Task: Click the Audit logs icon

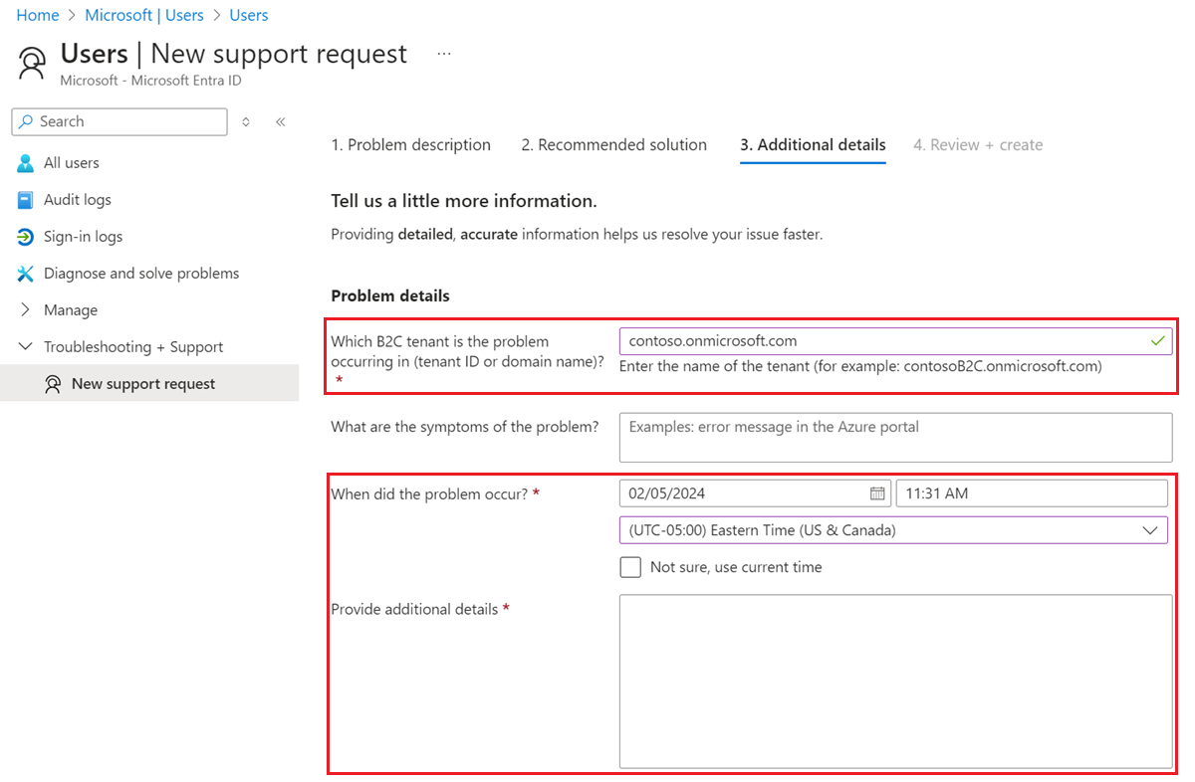Action: [26, 200]
